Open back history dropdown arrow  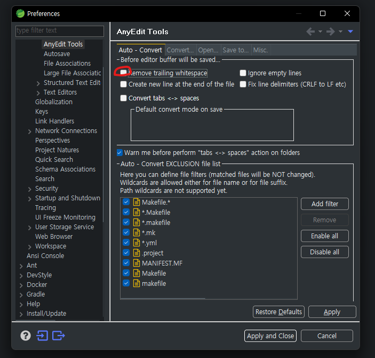click(320, 32)
